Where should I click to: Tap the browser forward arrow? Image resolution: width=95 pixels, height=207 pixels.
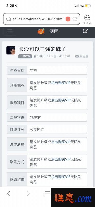coord(28,194)
